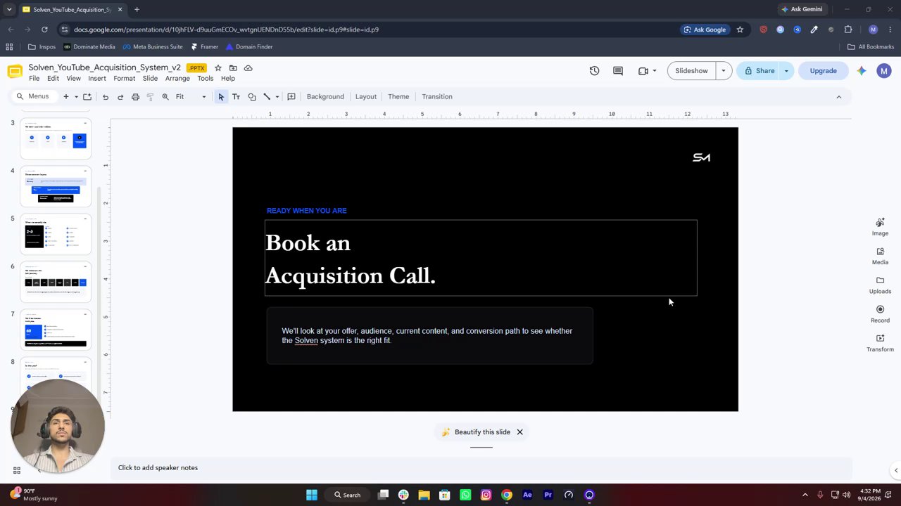Collapse the toolbar with chevron

[838, 97]
